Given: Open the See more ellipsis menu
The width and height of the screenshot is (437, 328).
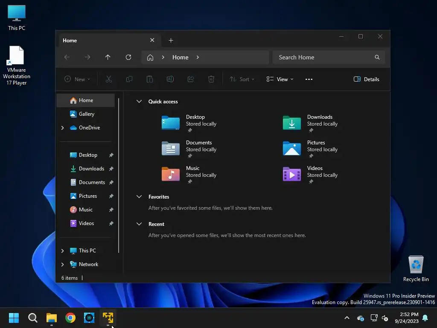Looking at the screenshot, I should [309, 79].
